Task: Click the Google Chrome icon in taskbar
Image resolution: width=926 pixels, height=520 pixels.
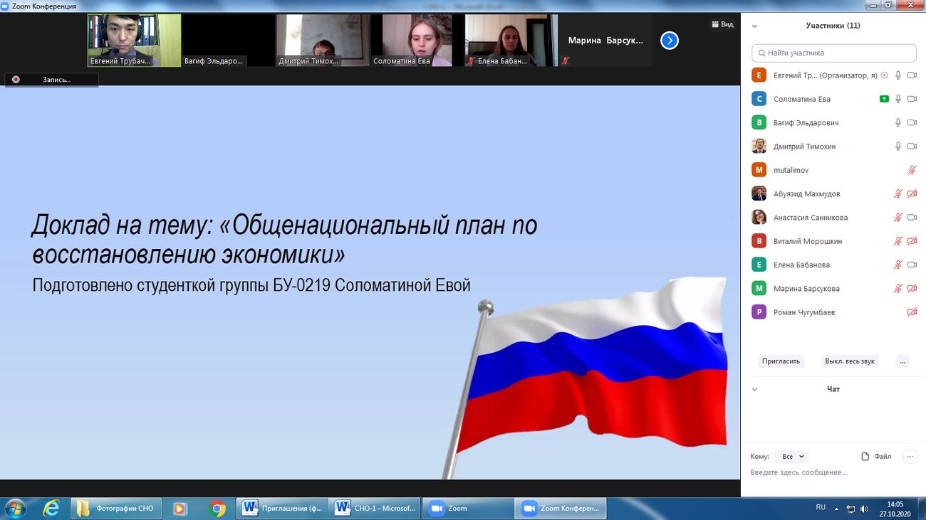Action: [217, 508]
